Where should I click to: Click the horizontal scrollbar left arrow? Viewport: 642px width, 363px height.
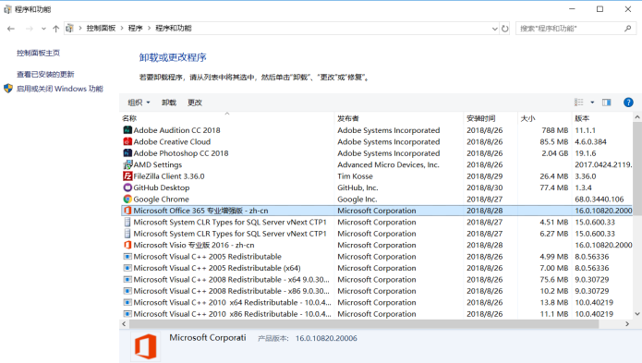point(124,323)
